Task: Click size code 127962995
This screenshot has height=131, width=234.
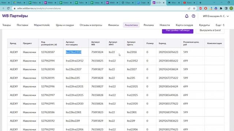Action: [48, 104]
